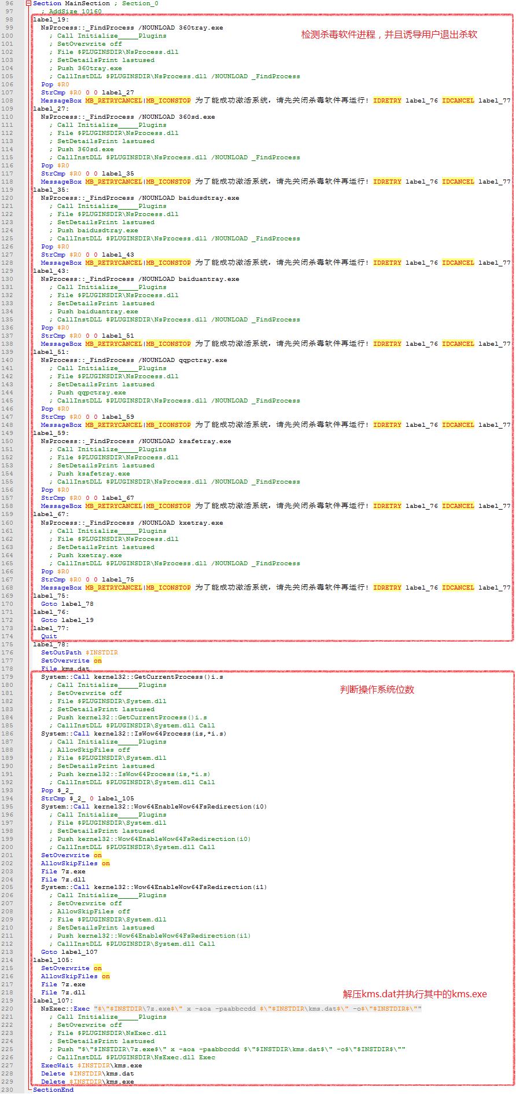Click the 'label_75:' label line
Image resolution: width=516 pixels, height=1094 pixels.
tap(51, 596)
